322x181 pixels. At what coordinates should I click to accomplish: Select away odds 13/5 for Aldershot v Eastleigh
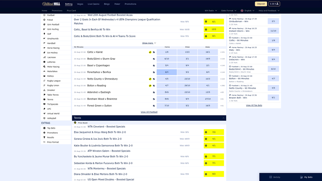(208, 92)
